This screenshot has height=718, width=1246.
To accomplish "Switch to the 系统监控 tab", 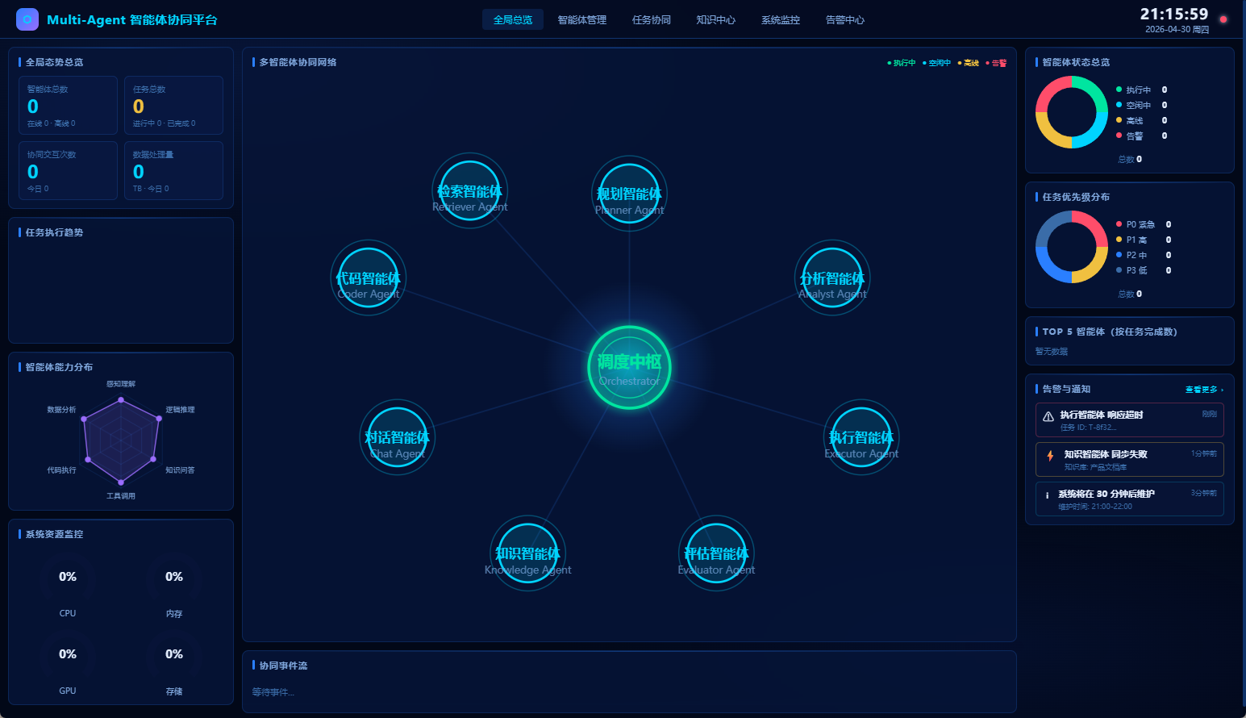I will tap(781, 19).
